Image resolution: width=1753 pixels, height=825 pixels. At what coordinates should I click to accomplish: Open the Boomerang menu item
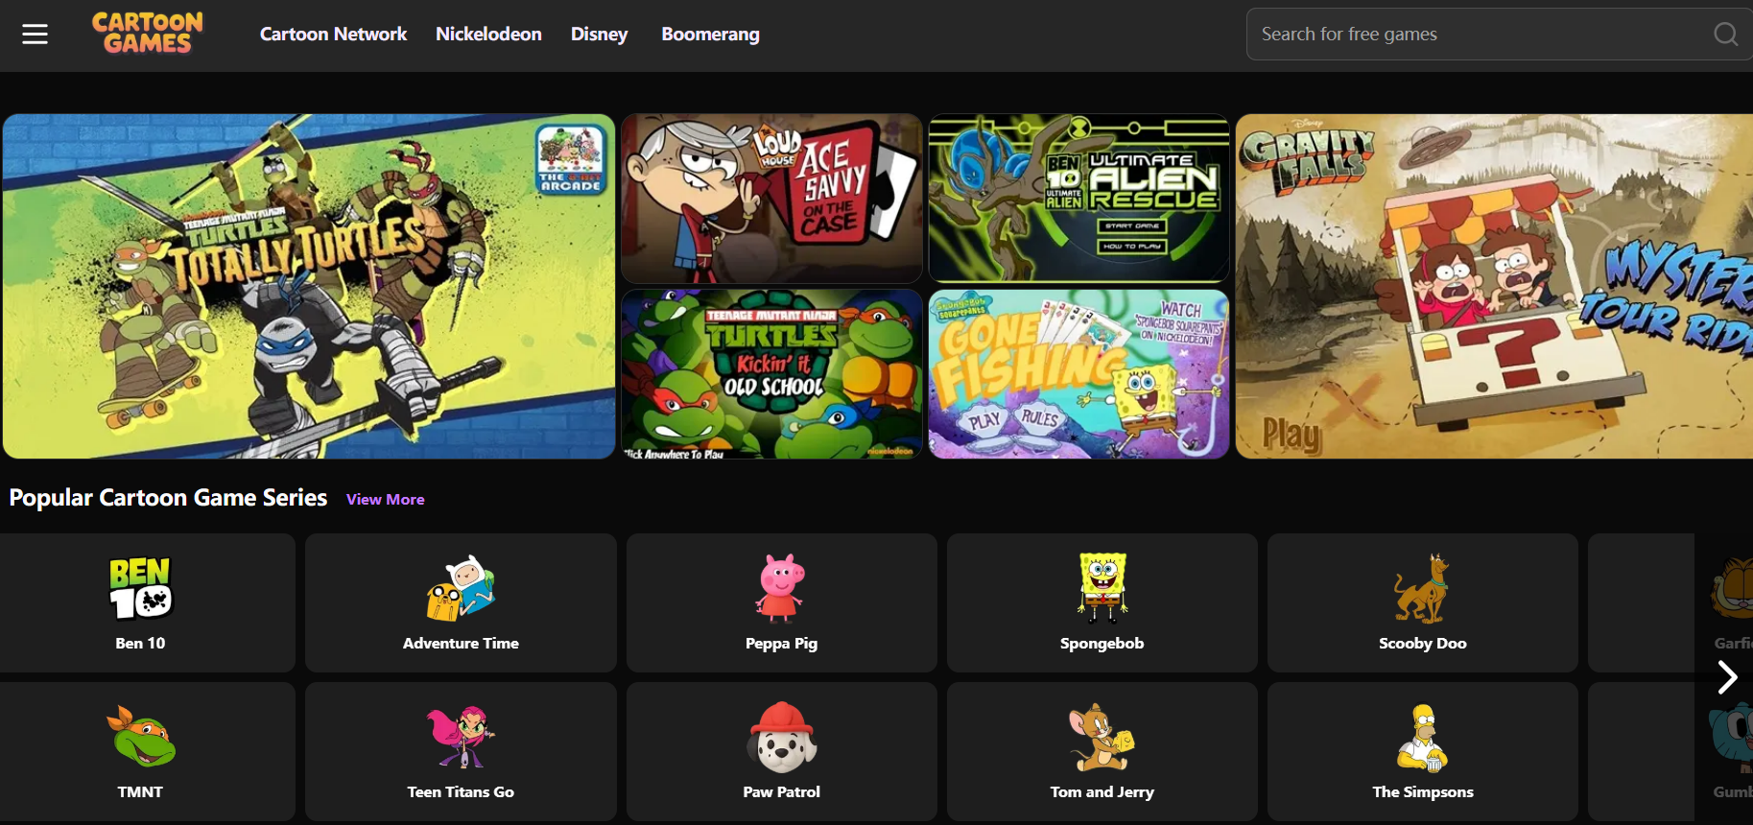pyautogui.click(x=710, y=35)
